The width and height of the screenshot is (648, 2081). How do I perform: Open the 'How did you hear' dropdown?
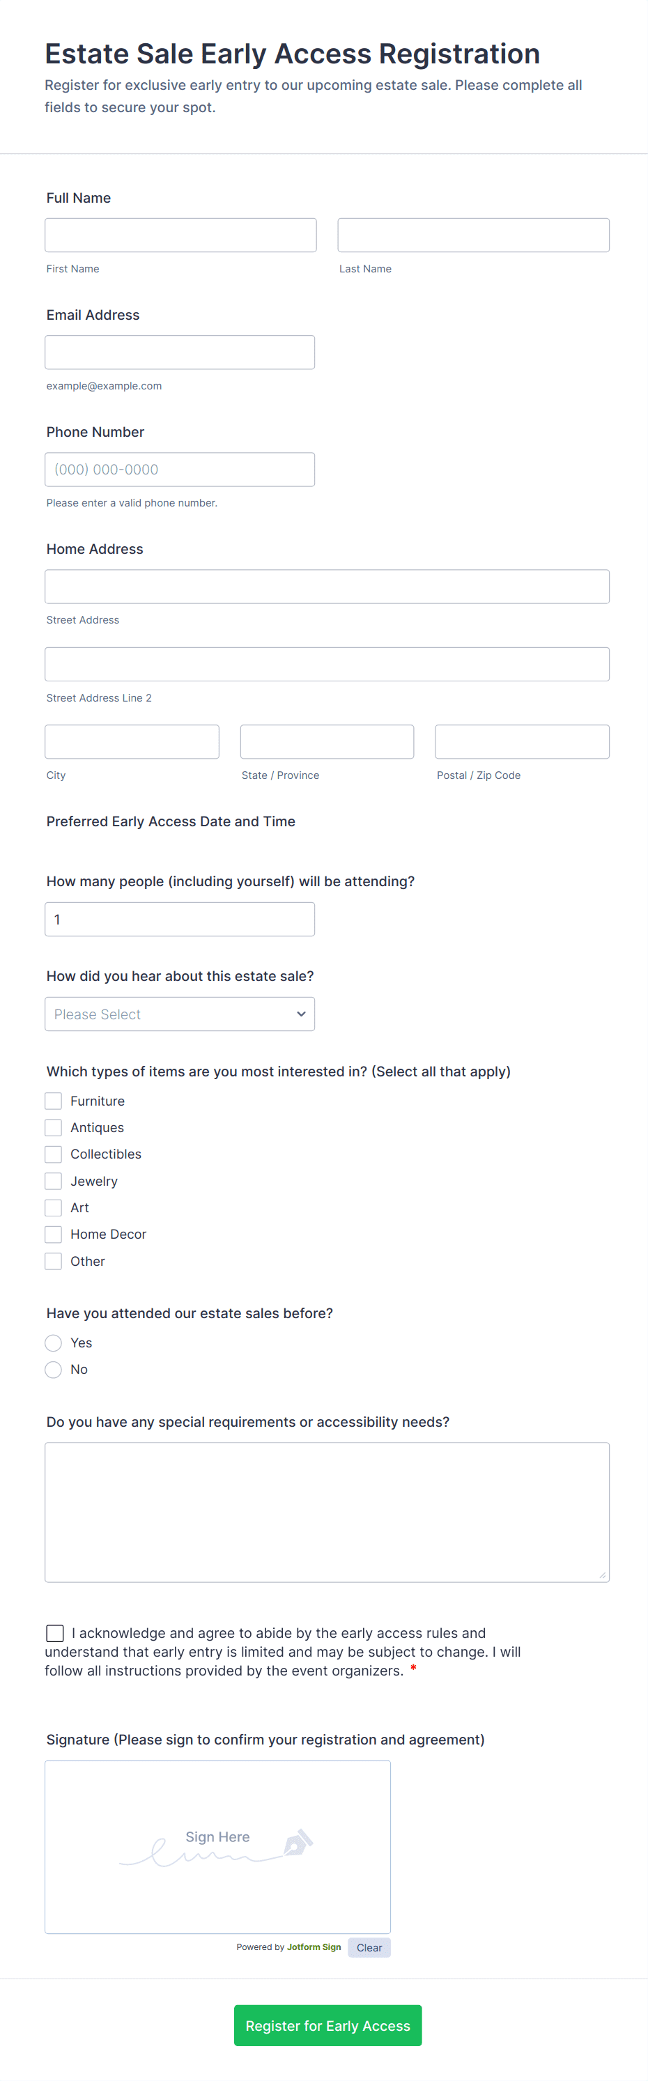click(x=179, y=1014)
